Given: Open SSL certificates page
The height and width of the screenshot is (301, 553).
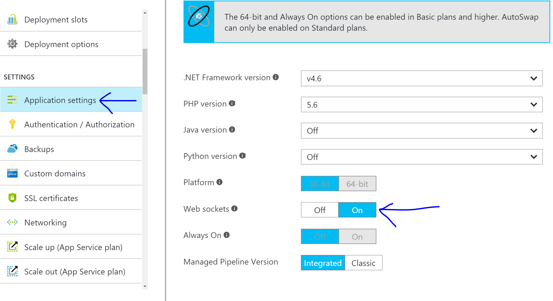Looking at the screenshot, I should click(71, 198).
